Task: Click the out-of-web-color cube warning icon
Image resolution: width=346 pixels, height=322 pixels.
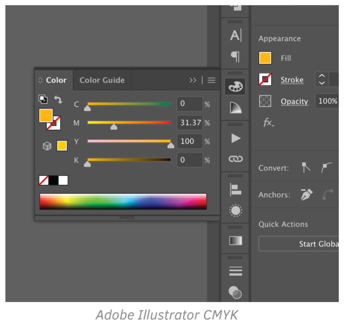Action: point(47,146)
